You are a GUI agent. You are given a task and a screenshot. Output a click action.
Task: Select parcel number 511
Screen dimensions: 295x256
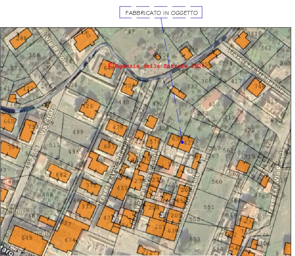pos(54,145)
